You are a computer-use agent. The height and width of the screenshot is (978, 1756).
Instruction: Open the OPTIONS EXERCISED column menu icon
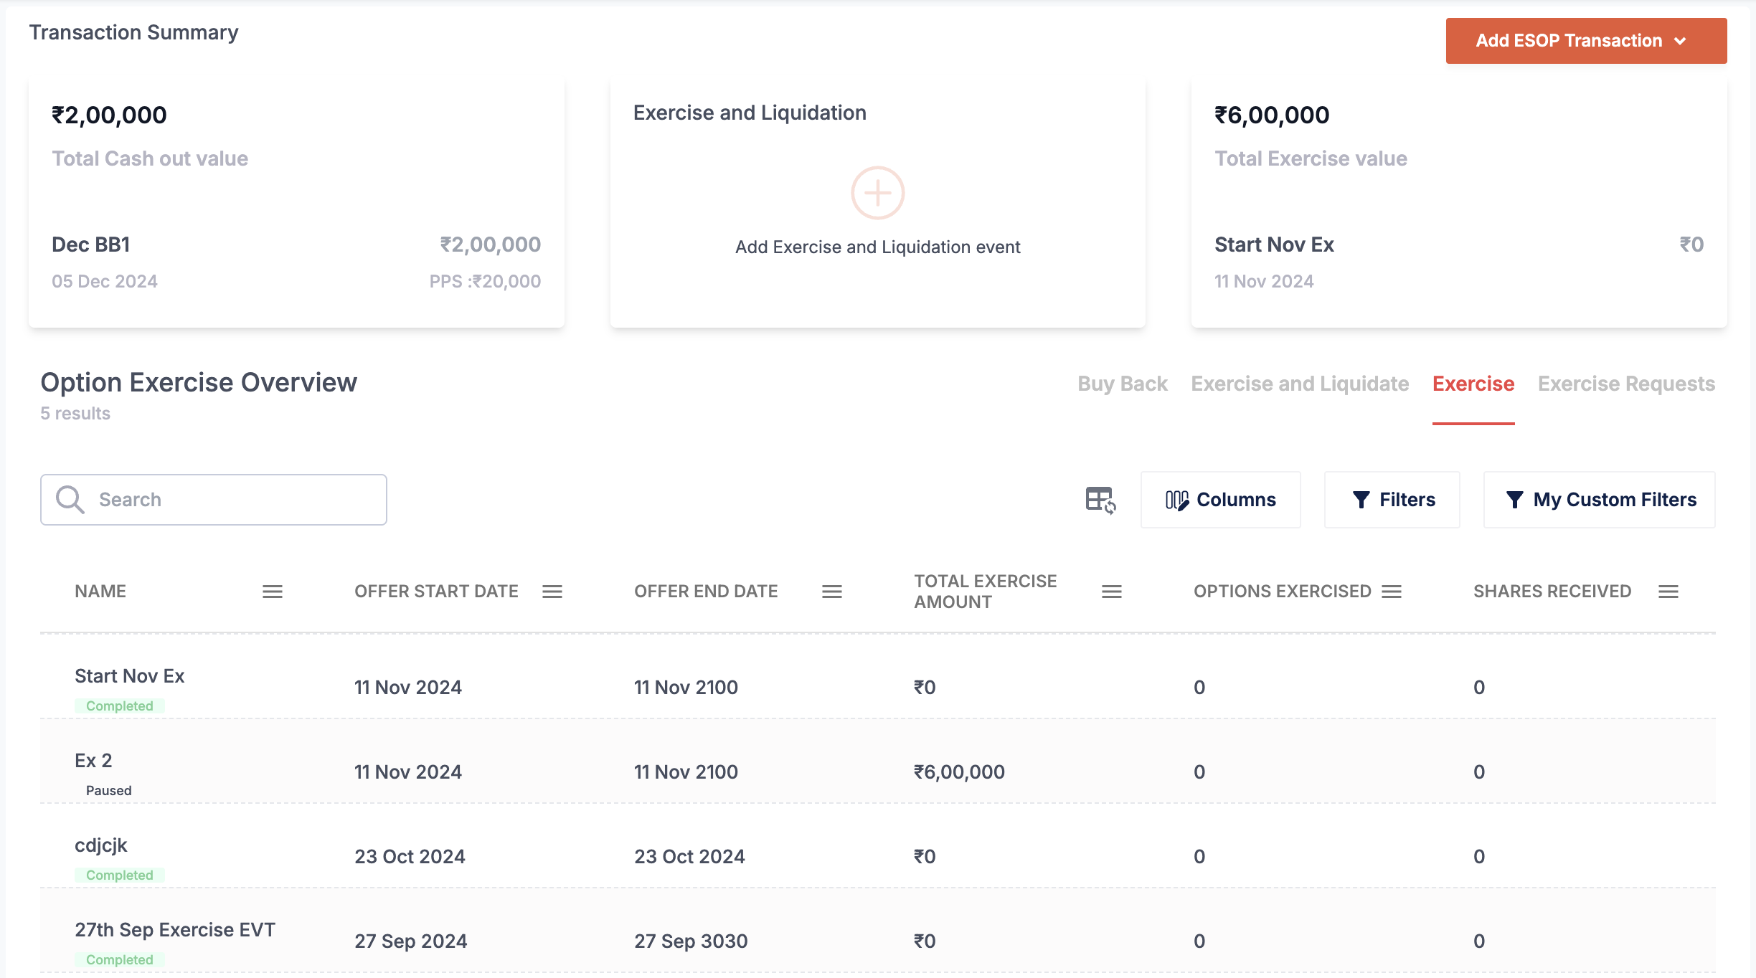coord(1391,592)
